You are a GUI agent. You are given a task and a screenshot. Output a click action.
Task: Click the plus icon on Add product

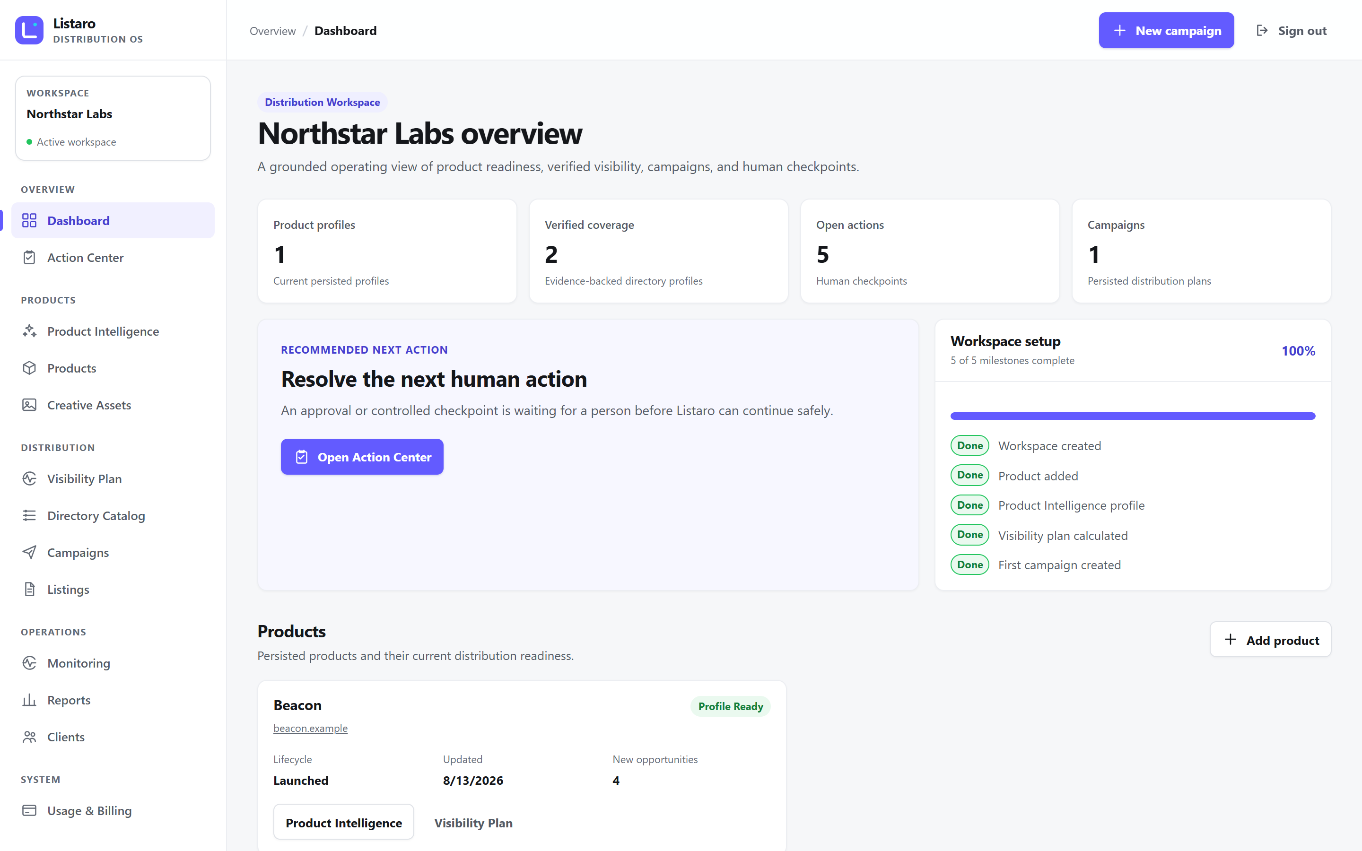tap(1231, 639)
